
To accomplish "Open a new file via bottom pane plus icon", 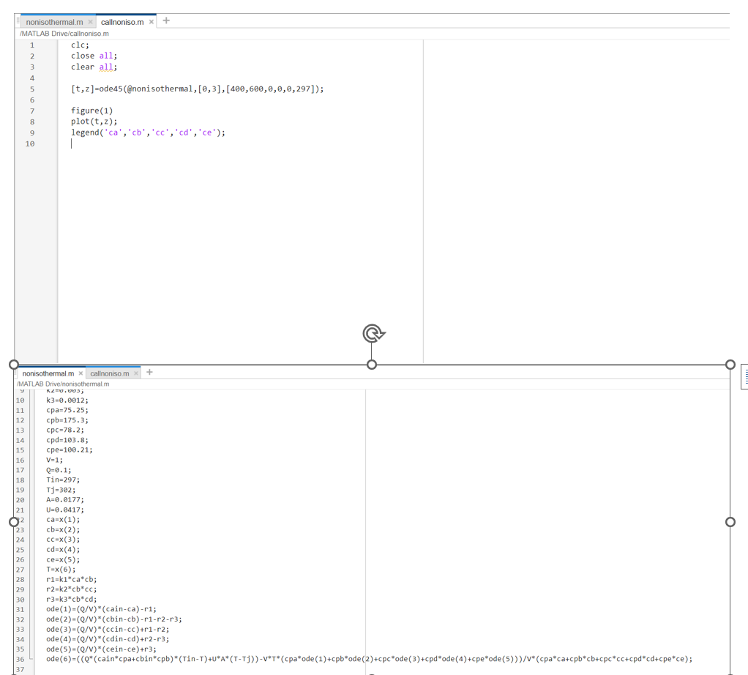I will point(149,373).
